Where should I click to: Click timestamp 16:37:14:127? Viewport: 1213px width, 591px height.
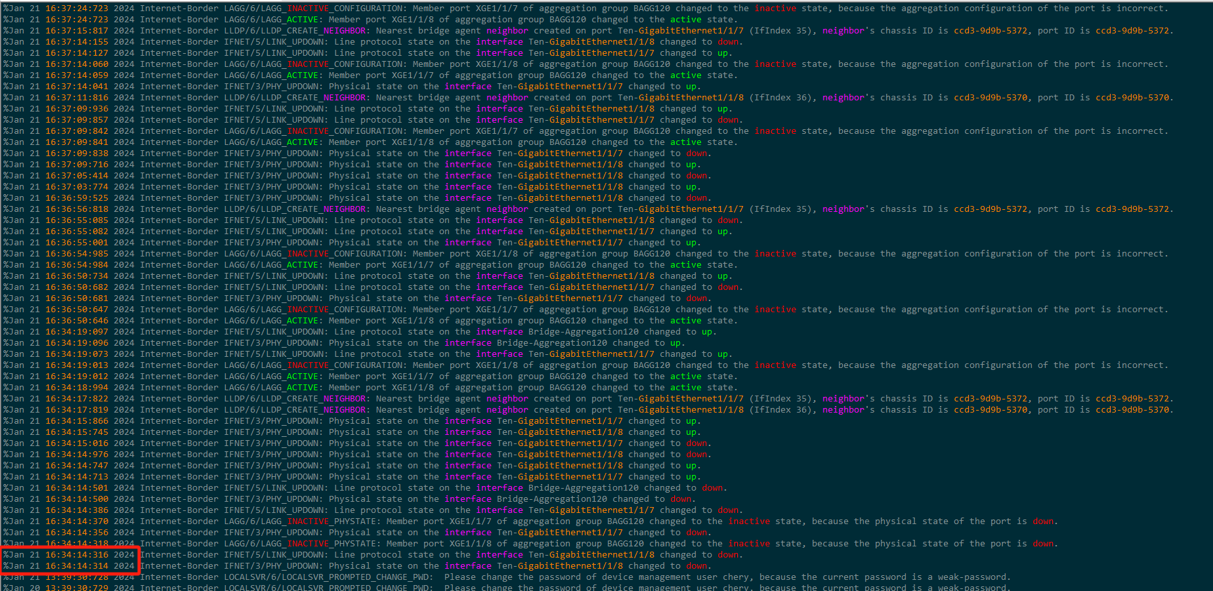click(77, 53)
